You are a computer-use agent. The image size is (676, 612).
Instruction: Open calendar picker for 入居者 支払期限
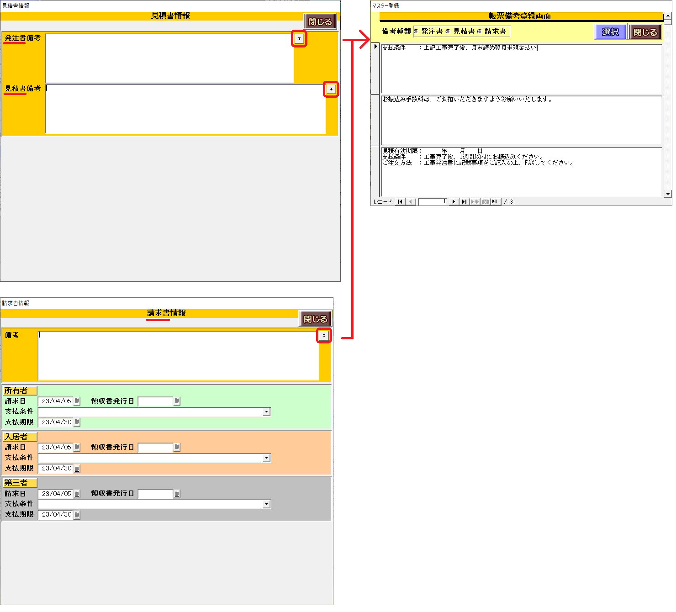[77, 469]
